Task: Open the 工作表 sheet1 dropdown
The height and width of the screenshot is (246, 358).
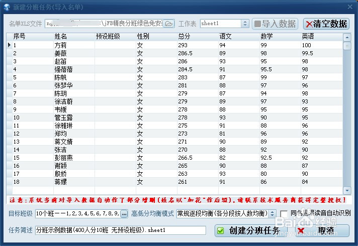Action: pos(245,24)
